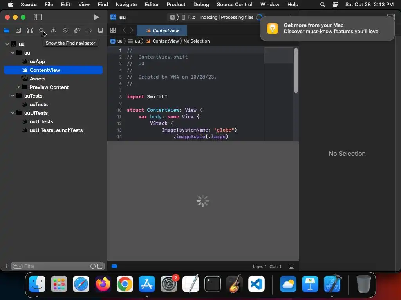Open the Source Control navigator
401x300 pixels.
coord(18,30)
